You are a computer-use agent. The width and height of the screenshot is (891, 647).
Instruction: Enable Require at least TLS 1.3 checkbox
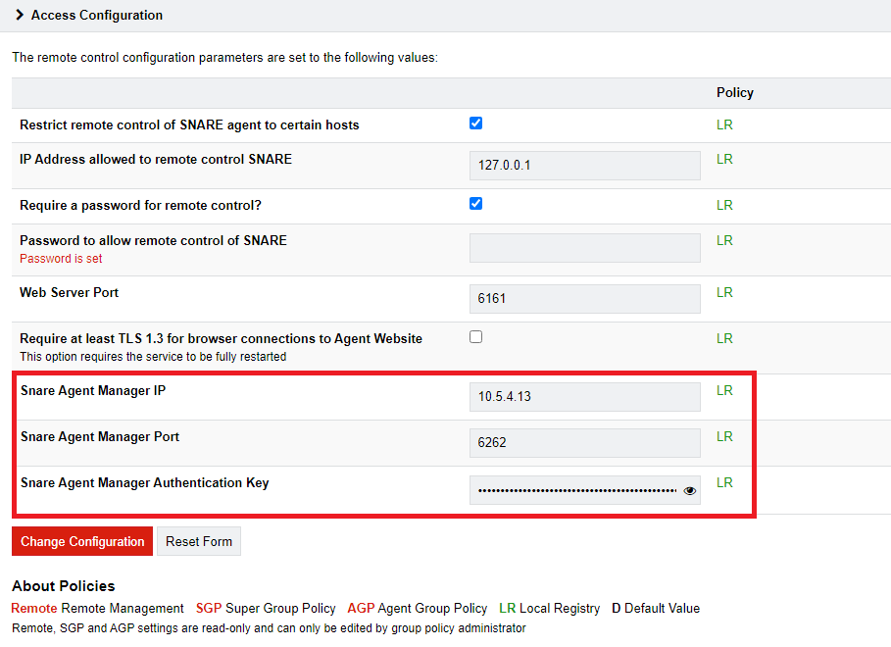coord(475,336)
